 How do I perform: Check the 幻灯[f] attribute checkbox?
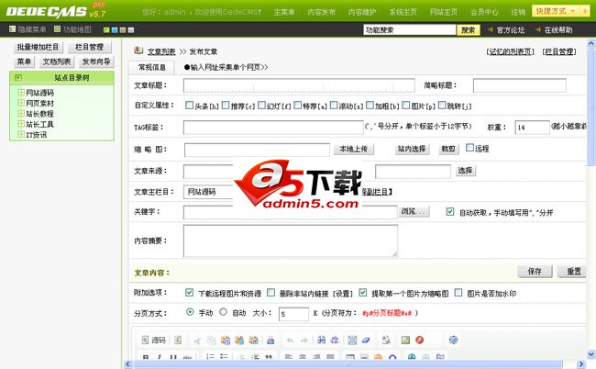pyautogui.click(x=261, y=106)
